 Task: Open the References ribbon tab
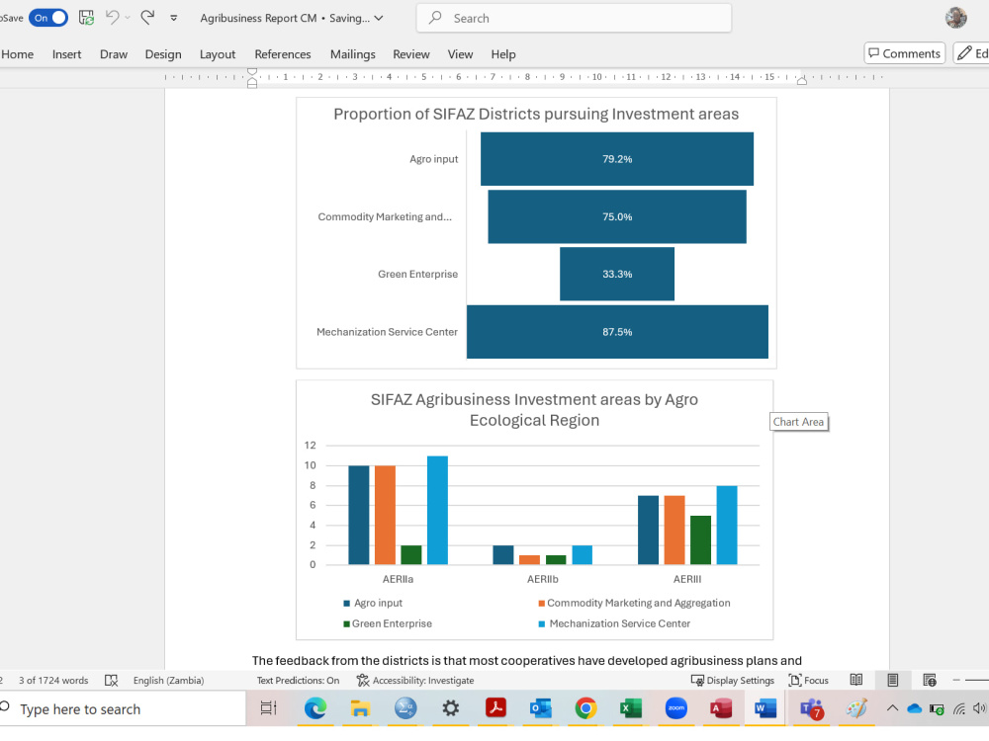pyautogui.click(x=283, y=54)
